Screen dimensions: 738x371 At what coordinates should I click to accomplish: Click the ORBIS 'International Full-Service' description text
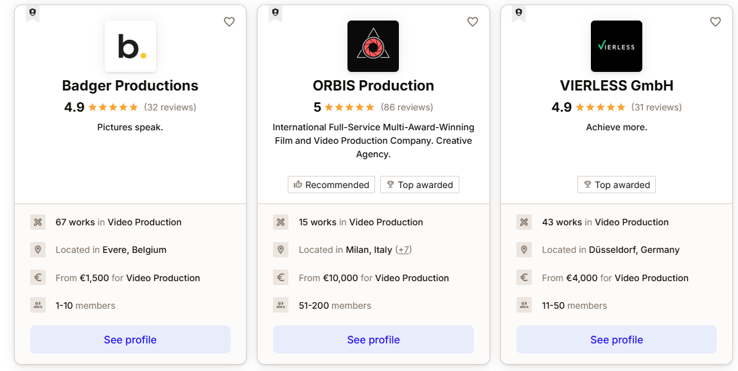pyautogui.click(x=373, y=141)
